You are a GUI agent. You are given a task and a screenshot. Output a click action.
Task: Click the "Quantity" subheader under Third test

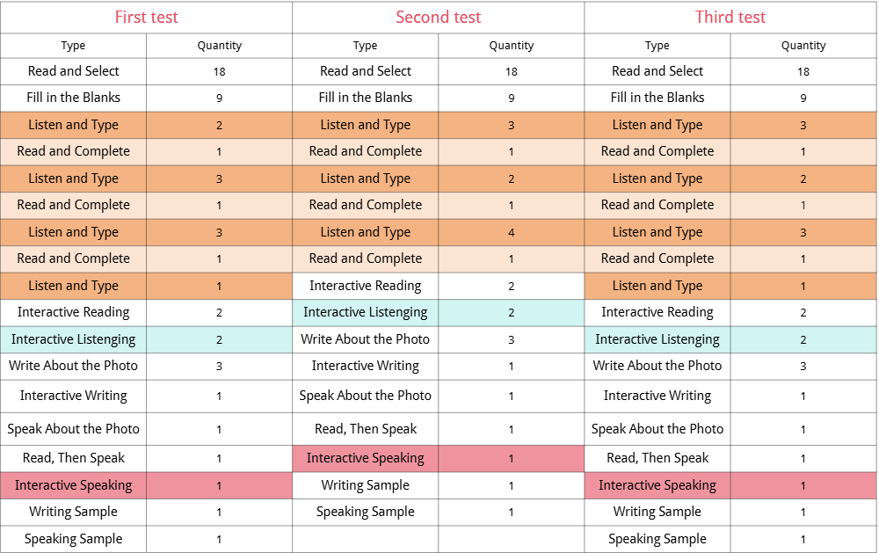click(803, 46)
